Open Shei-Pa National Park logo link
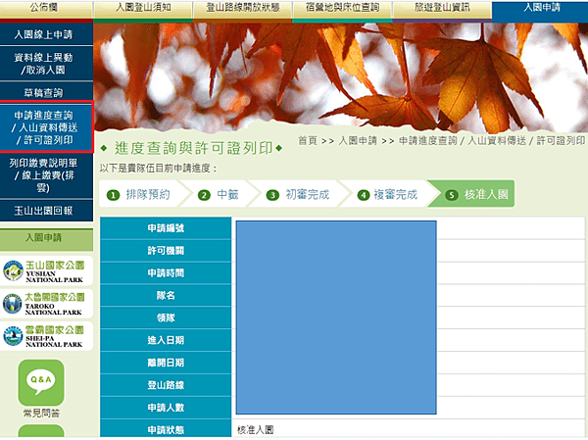Viewport: 588px width, 440px height. coord(46,336)
